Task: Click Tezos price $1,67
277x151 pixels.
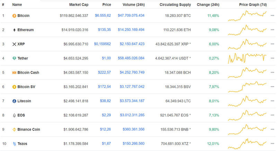Action: pos(106,144)
